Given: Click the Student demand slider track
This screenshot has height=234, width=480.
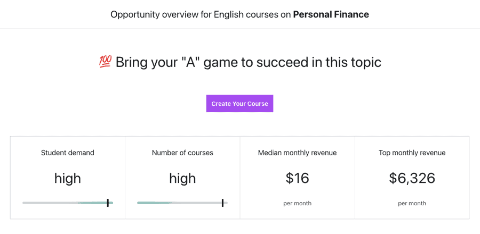Looking at the screenshot, I should coord(64,203).
